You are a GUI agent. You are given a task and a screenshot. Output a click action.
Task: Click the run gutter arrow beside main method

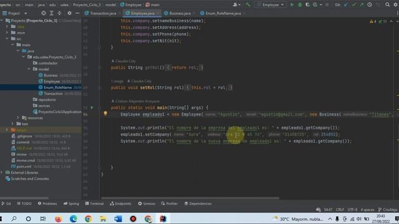[x=92, y=108]
